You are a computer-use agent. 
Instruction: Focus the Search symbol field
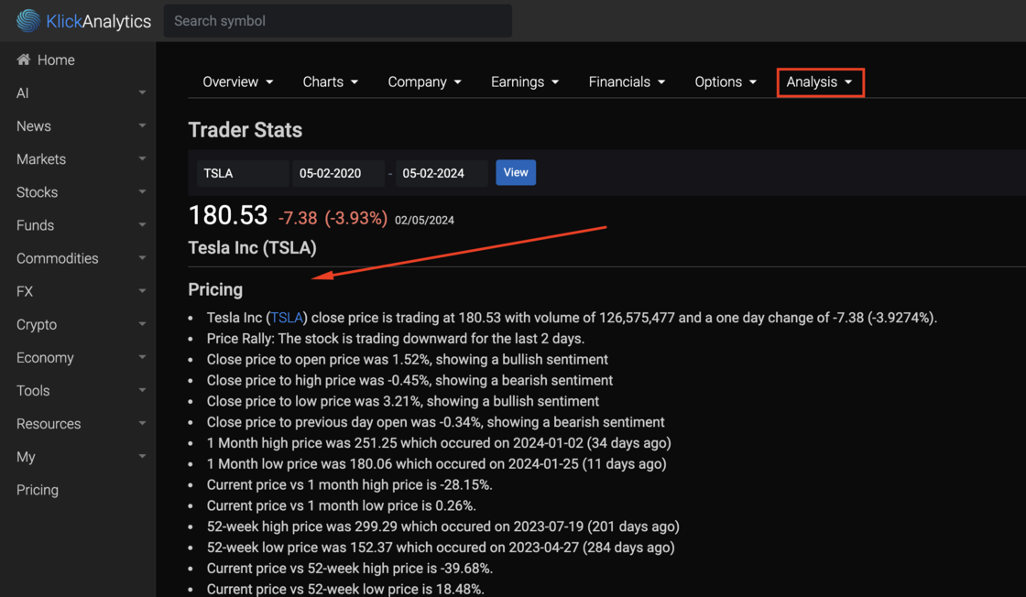tap(338, 21)
